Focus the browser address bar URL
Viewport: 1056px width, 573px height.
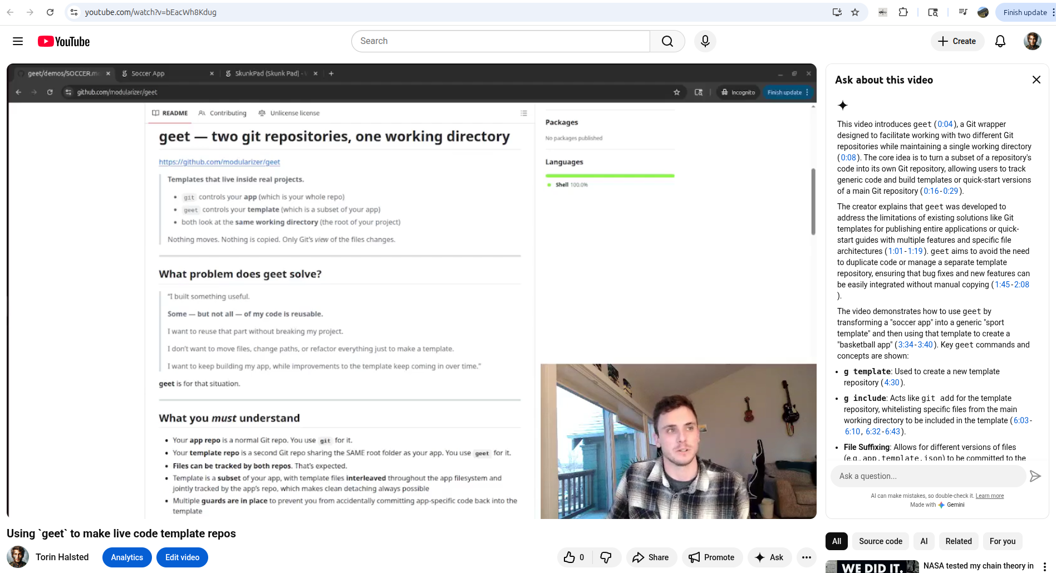pos(151,12)
